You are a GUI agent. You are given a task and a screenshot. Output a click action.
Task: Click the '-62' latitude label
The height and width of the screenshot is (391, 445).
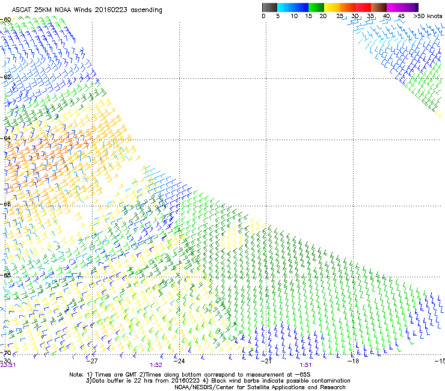(5, 77)
